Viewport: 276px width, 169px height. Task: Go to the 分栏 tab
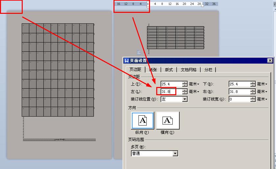pyautogui.click(x=208, y=70)
